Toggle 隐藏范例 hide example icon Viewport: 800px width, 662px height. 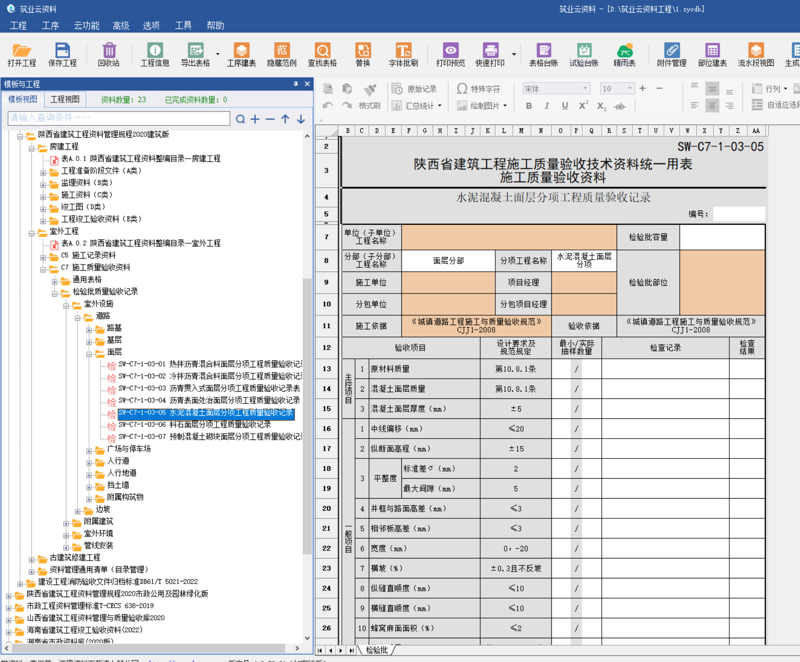(282, 55)
